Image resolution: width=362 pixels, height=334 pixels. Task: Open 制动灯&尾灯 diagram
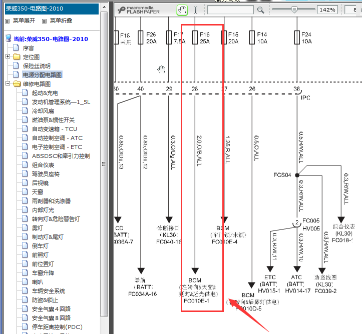tap(48, 237)
